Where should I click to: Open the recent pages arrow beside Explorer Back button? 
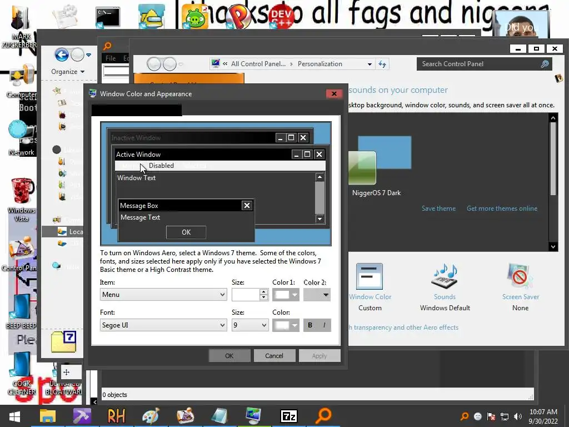pyautogui.click(x=88, y=55)
